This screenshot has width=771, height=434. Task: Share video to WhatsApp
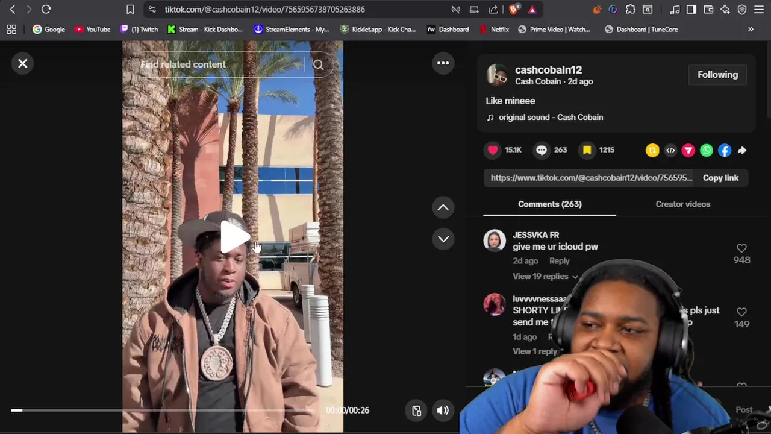coord(707,151)
